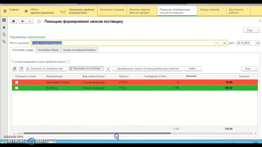
Task: Click article cell ГП-Ф-1
Action: coord(128,88)
